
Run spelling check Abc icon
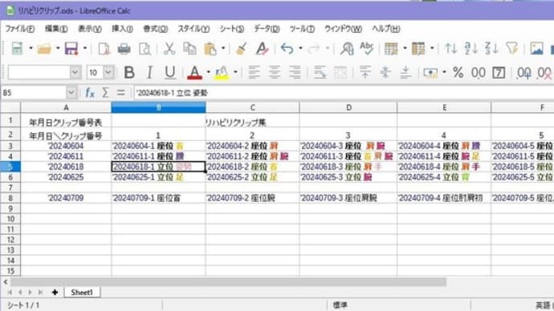coord(367,48)
